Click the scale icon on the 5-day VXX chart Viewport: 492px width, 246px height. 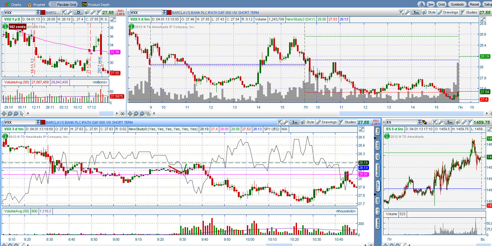pos(482,20)
